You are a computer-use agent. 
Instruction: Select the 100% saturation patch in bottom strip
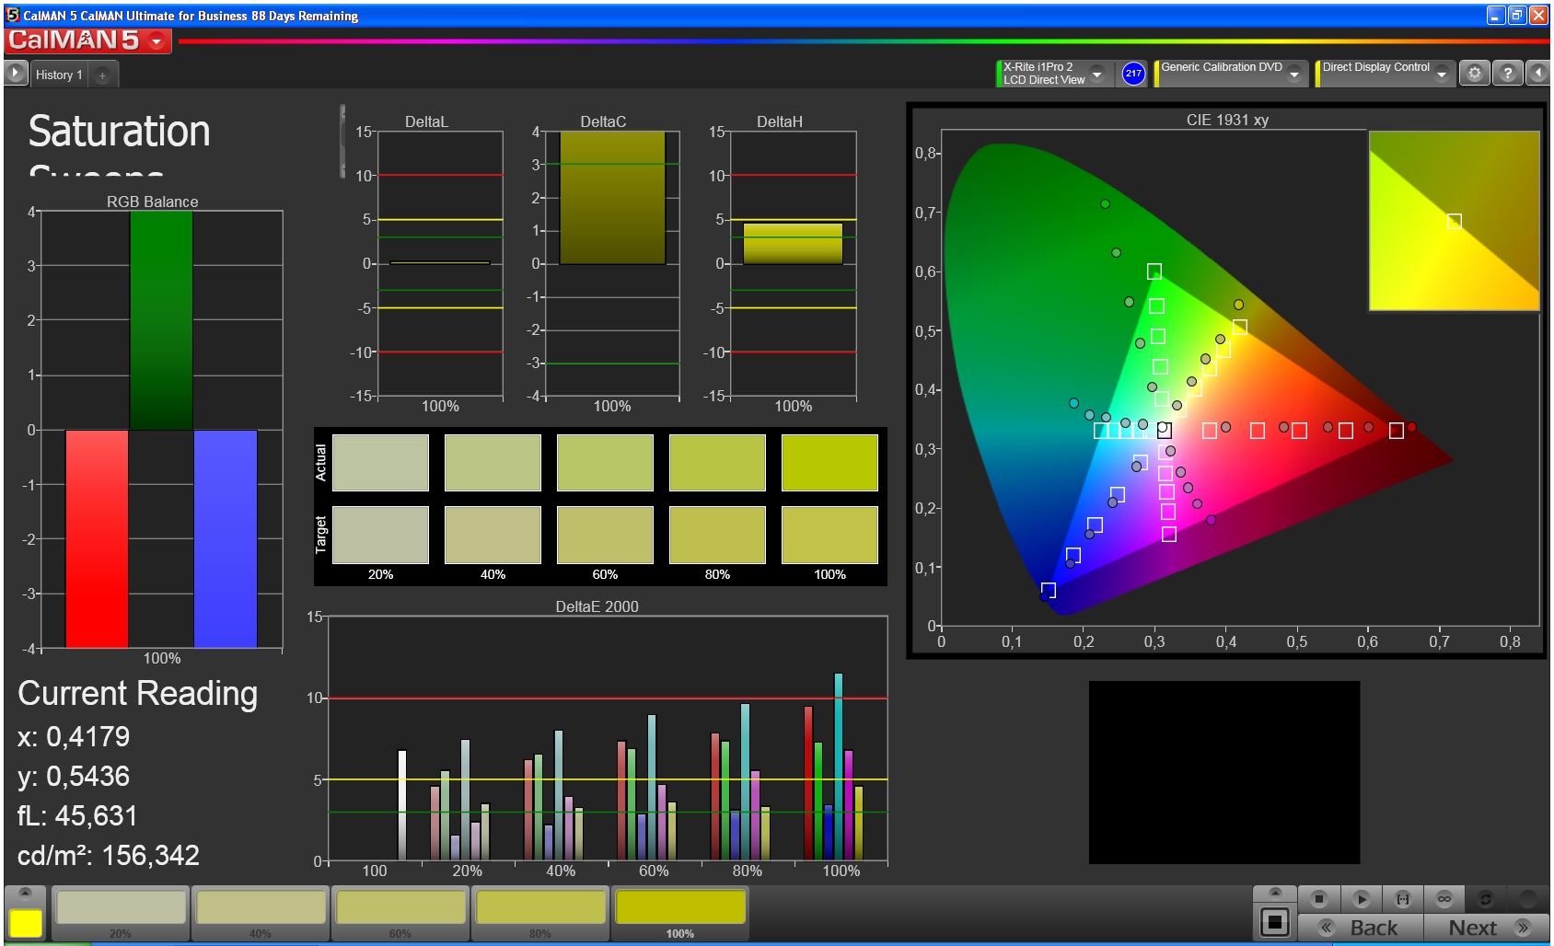[680, 913]
